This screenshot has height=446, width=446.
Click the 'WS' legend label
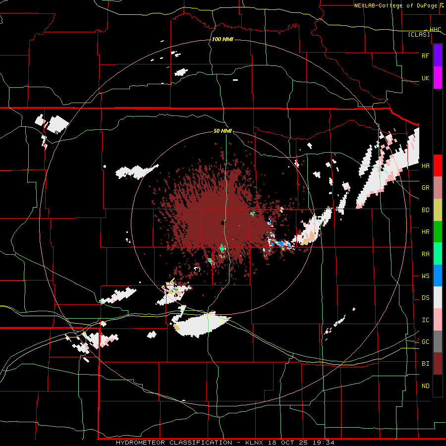[x=425, y=276]
